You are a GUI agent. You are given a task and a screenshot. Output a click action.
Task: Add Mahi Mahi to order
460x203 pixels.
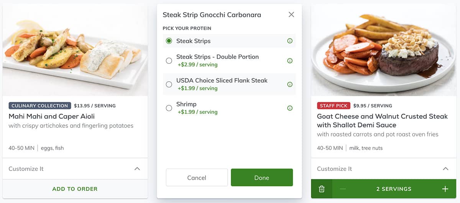[x=75, y=189]
